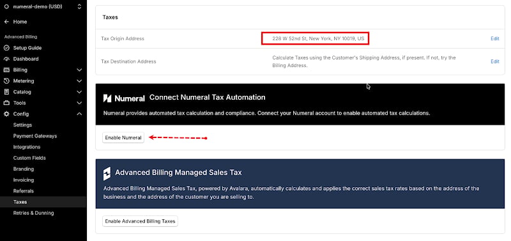
Task: Click the Tax Destination Address label
Action: (128, 61)
